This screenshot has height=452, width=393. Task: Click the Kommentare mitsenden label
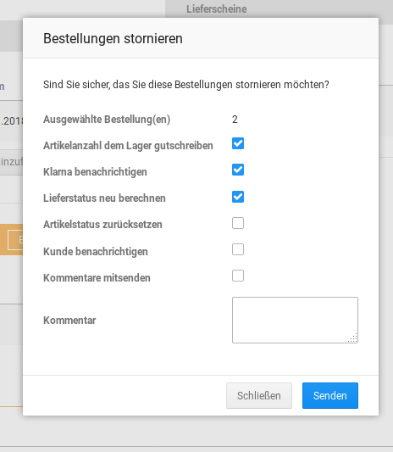[x=97, y=278]
